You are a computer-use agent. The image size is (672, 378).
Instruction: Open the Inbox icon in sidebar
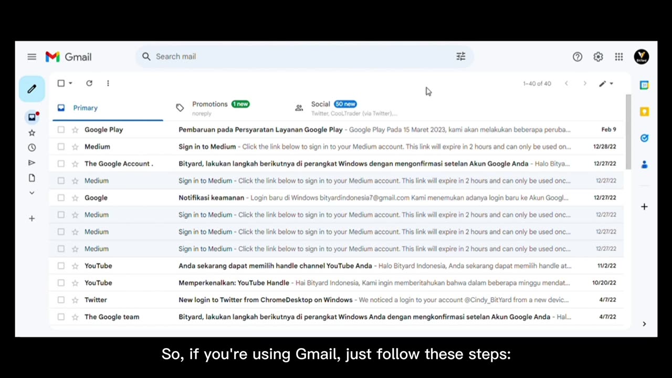[x=32, y=117]
